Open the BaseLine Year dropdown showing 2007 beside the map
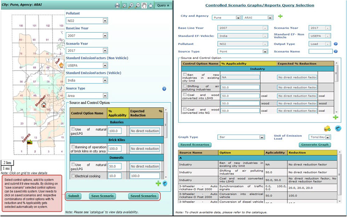The width and height of the screenshot is (347, 217). [x=87, y=35]
